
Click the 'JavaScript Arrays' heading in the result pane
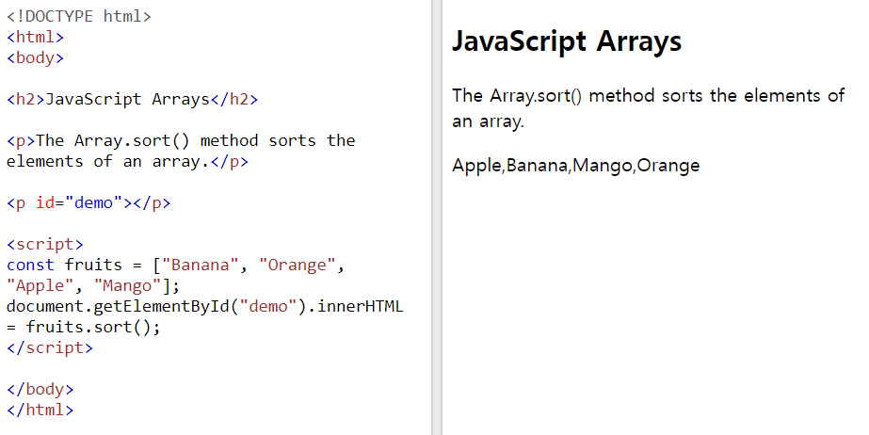tap(567, 41)
